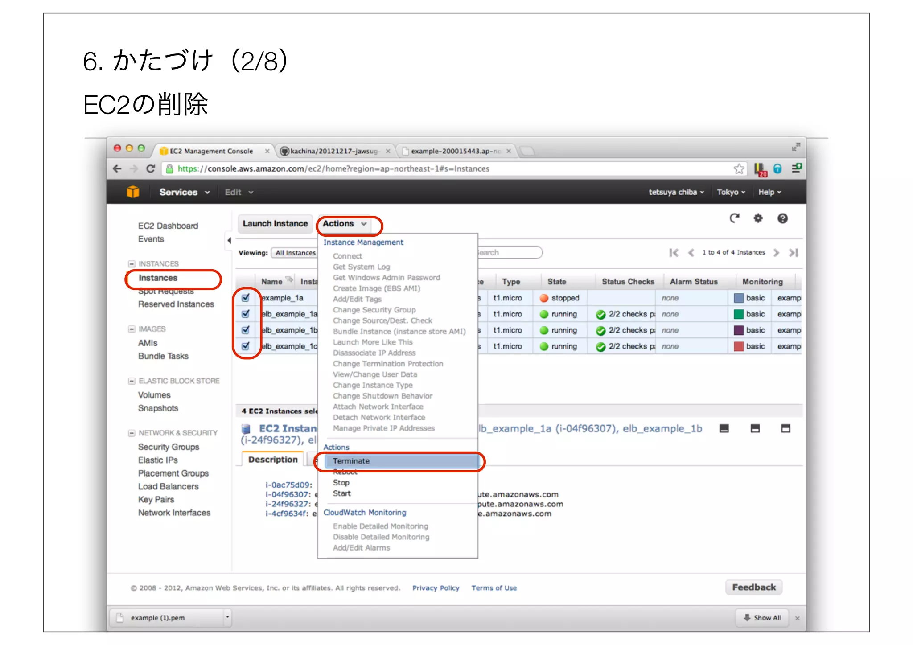This screenshot has height=645, width=913.
Task: Uncheck the elb_example_1a instance checkbox
Action: 245,314
